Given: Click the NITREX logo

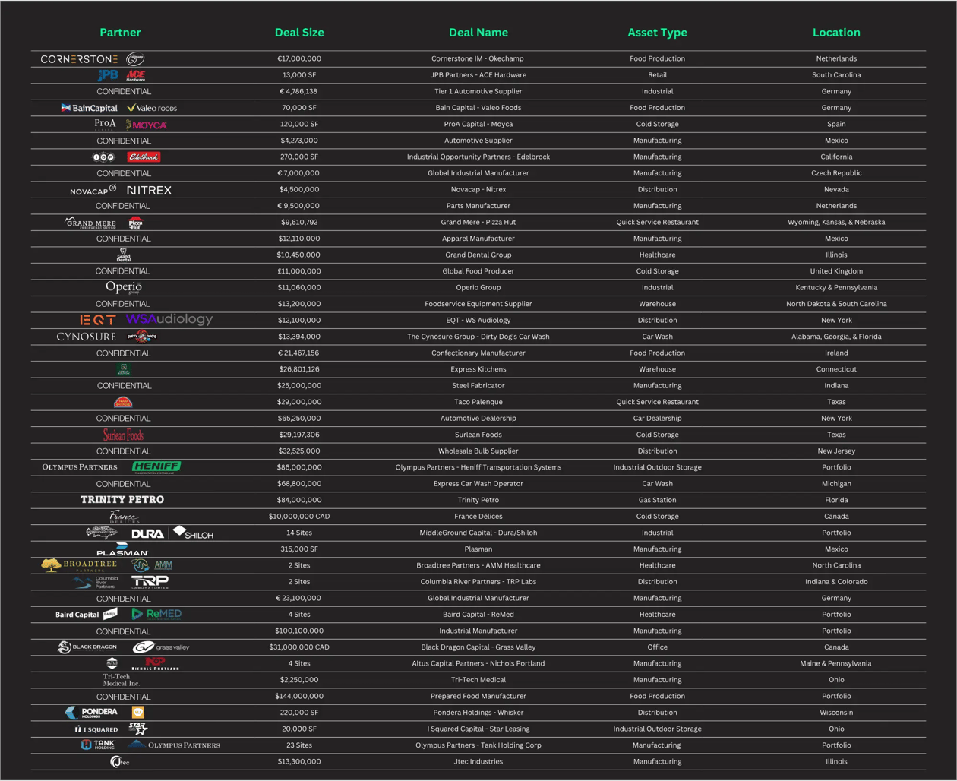Looking at the screenshot, I should click(149, 190).
